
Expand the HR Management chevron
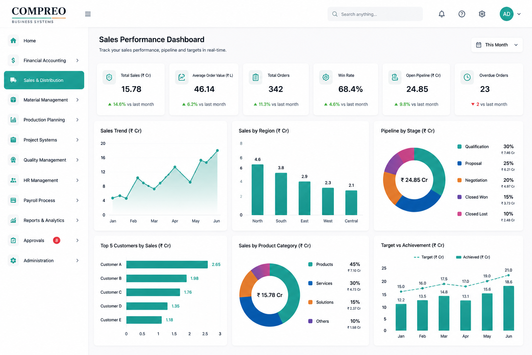pos(78,180)
